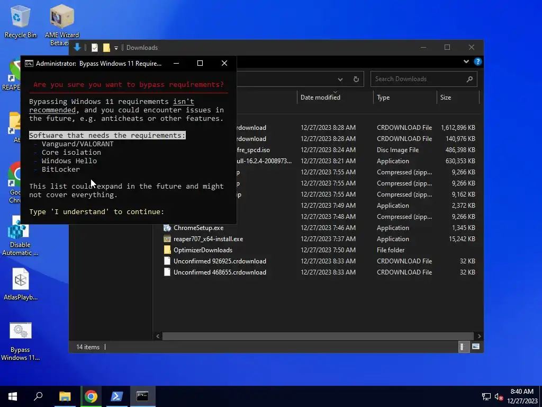Click the command prompt window title icon
Screen dimensions: 542x407
(x=29, y=64)
